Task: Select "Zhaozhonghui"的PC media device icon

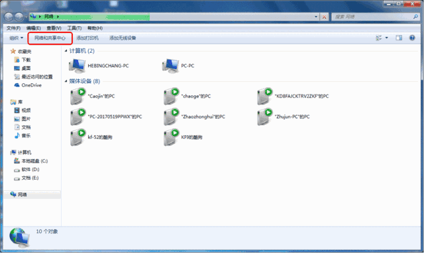Action: pos(171,117)
